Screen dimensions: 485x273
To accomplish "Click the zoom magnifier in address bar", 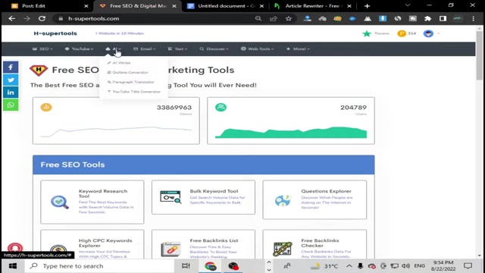I will (x=258, y=18).
